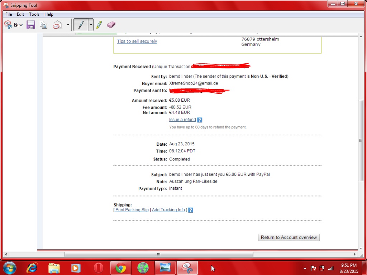The height and width of the screenshot is (275, 367).
Task: Open the File menu
Action: [9, 14]
